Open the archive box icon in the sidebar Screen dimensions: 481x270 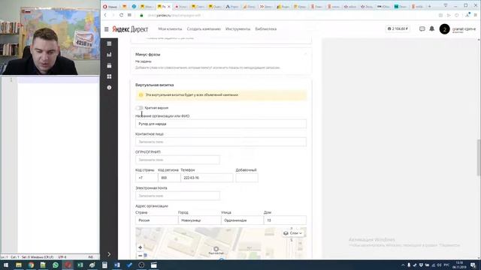coord(109,65)
